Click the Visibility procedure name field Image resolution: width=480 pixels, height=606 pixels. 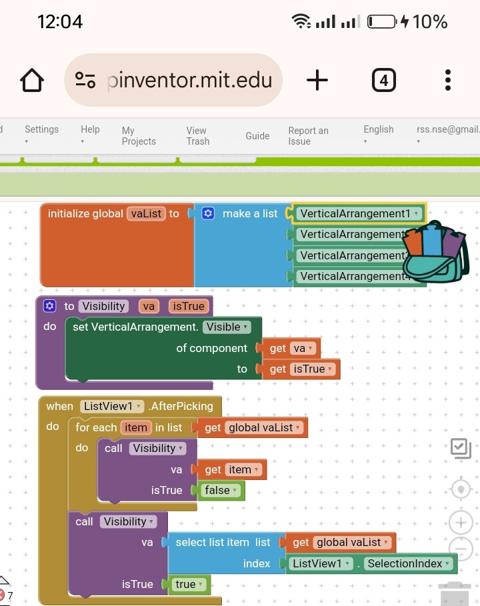[103, 306]
